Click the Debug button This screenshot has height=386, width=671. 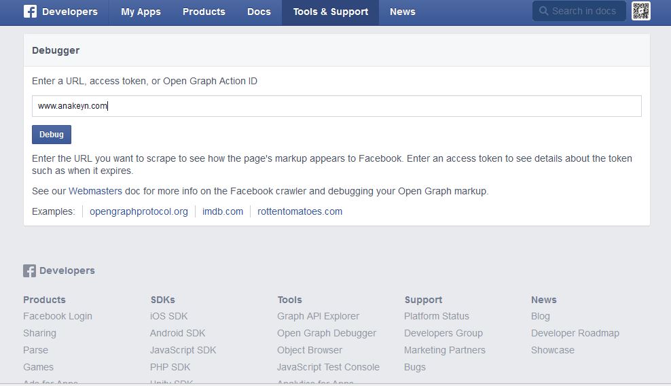(x=52, y=135)
